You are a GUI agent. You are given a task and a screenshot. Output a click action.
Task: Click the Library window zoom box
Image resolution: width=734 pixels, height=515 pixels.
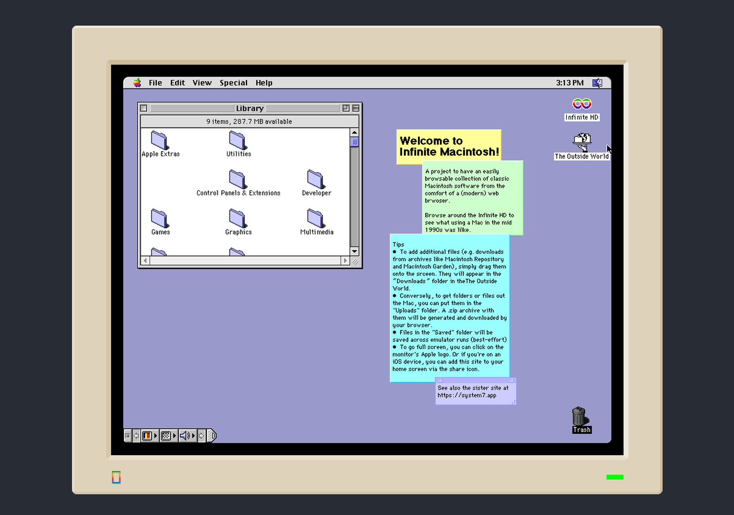(346, 109)
